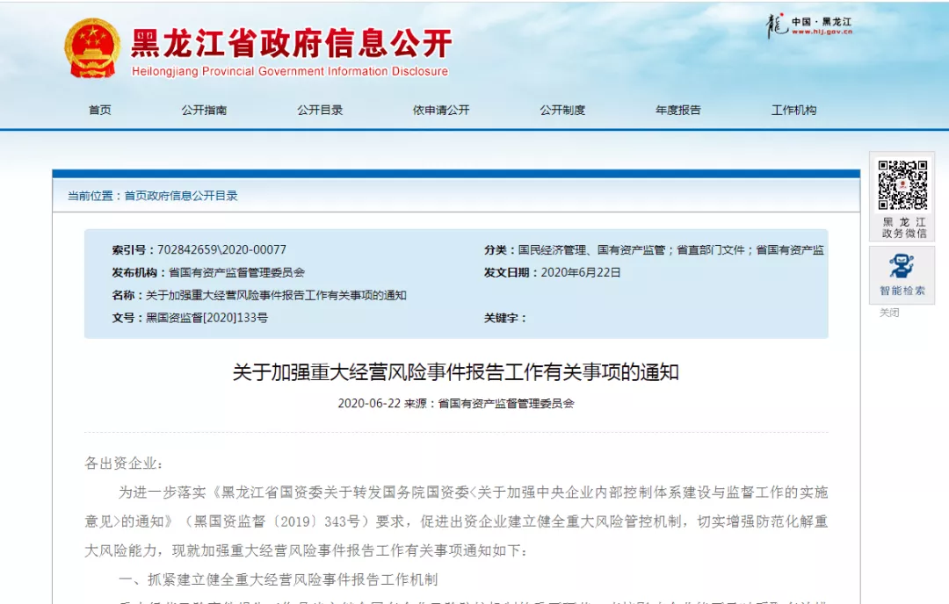
Task: Open 工作机构 navigation item
Action: [793, 110]
